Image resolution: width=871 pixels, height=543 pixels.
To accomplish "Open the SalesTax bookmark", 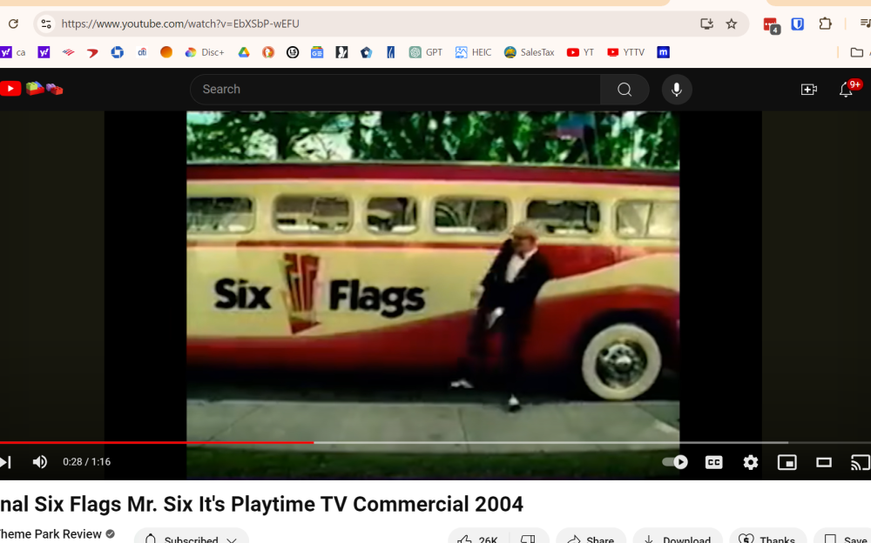I will click(x=529, y=52).
